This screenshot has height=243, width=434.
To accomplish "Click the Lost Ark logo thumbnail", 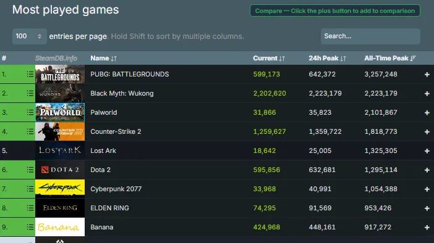I will click(x=60, y=150).
